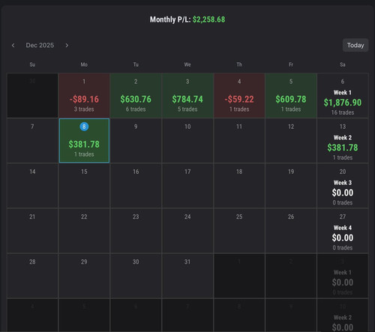View Week 2 summary of $381.78

343,141
